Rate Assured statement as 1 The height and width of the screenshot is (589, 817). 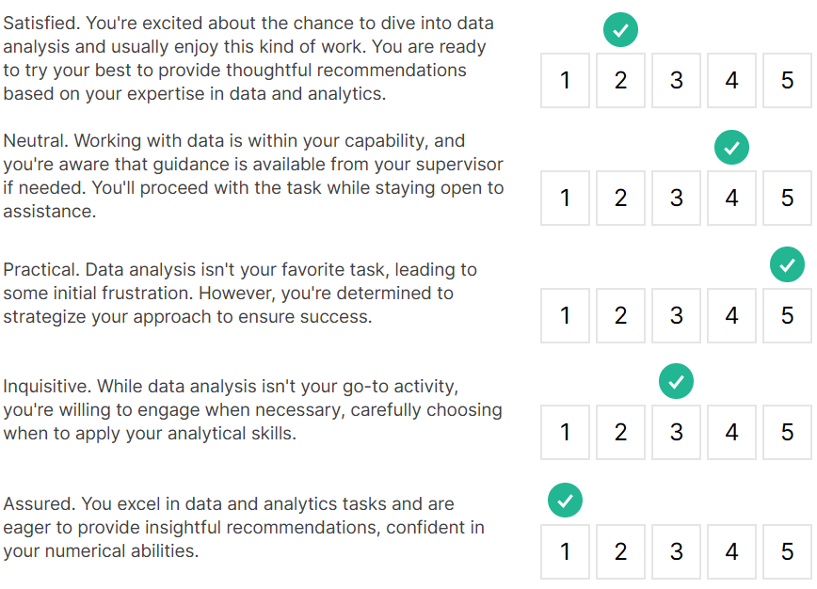tap(565, 551)
